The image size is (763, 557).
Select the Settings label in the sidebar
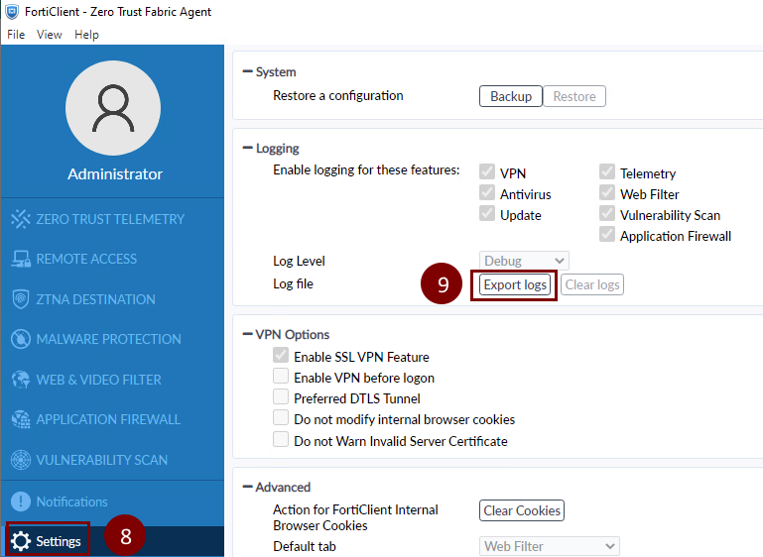[x=59, y=541]
